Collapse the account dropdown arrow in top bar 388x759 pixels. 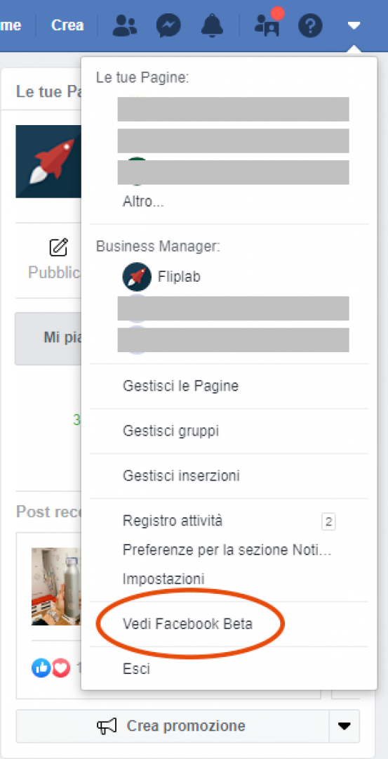[354, 25]
